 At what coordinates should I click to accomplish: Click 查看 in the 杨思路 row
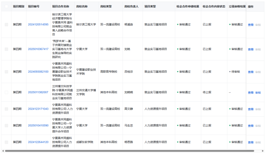pyautogui.click(x=251, y=143)
